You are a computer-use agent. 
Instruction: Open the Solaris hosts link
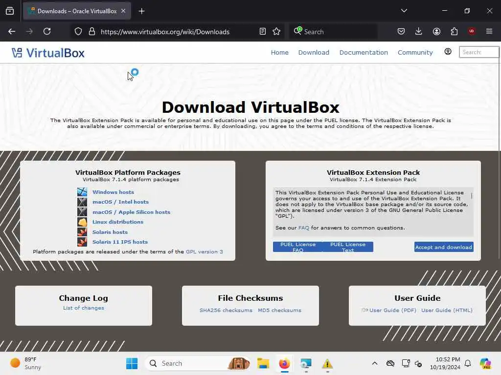110,232
